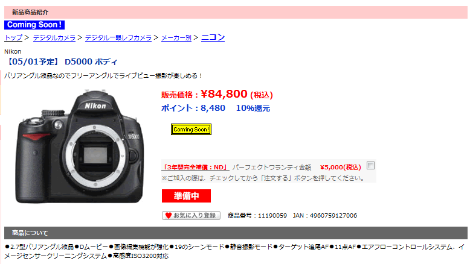Click the blue Coming Soon! banner
This screenshot has width=470, height=264.
coord(34,25)
